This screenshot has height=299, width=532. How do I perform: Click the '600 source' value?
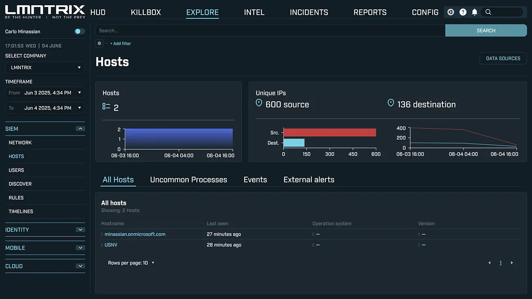pos(287,104)
